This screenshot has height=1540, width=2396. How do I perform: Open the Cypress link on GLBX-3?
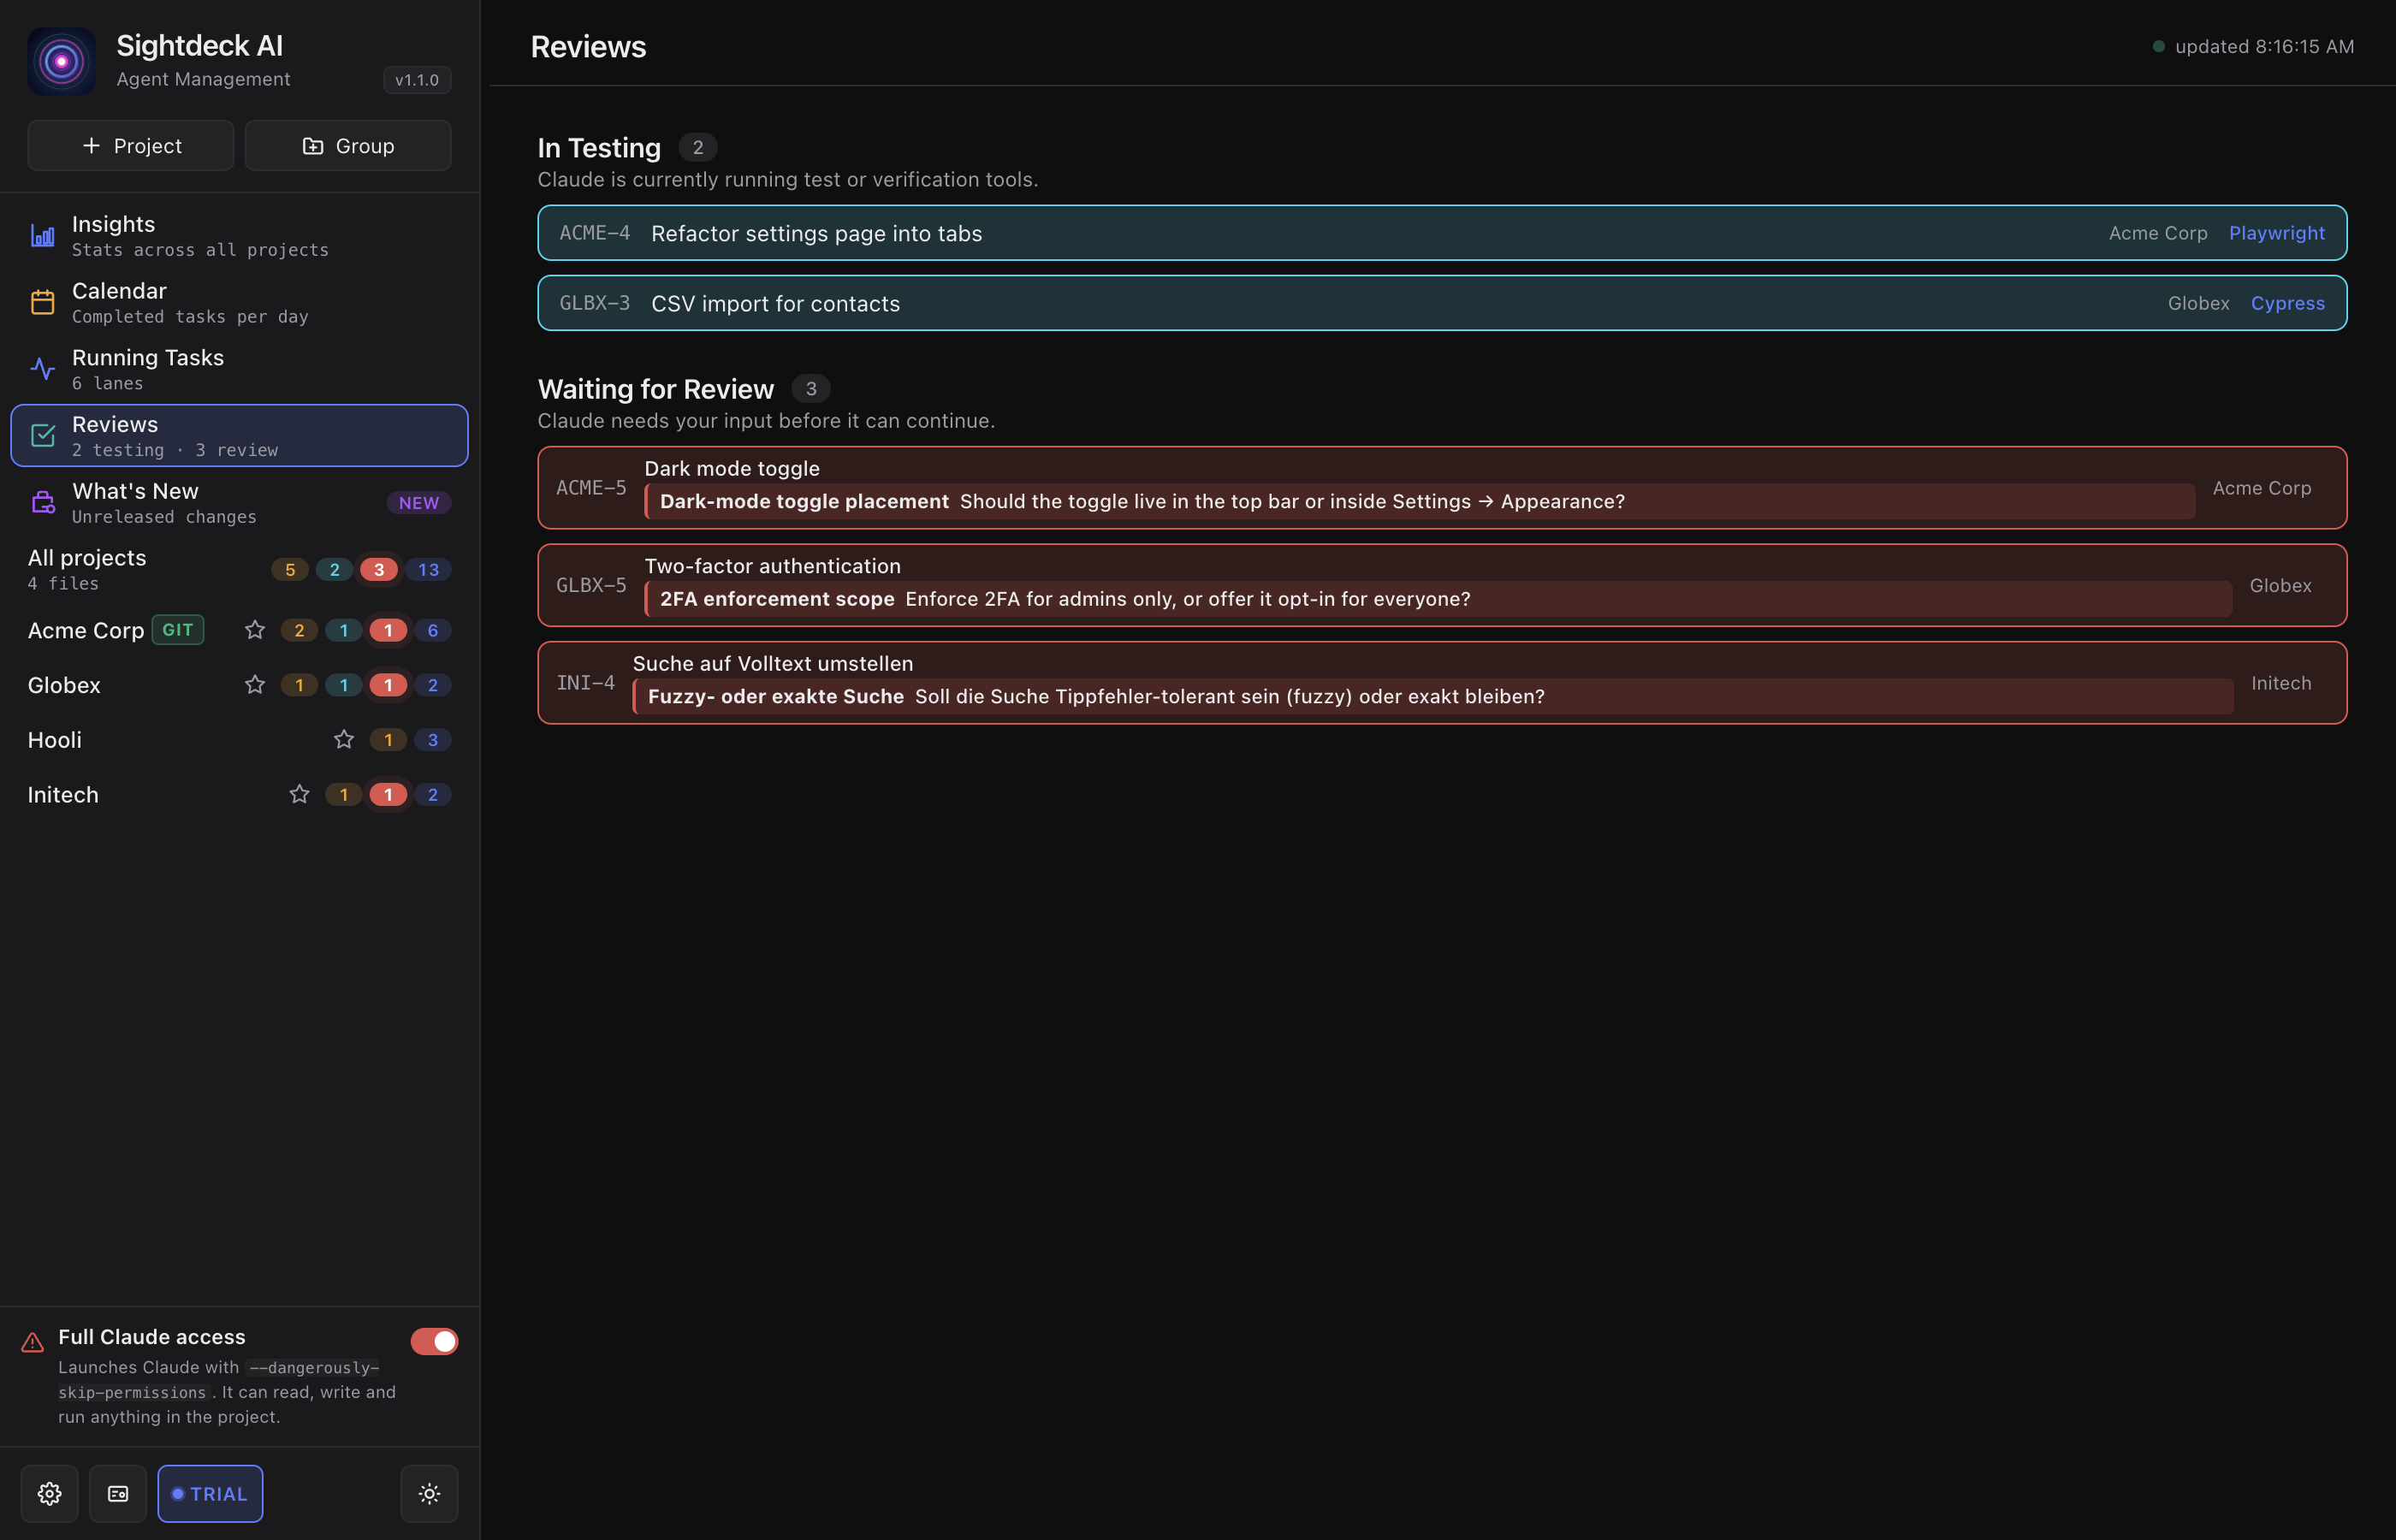click(2288, 303)
